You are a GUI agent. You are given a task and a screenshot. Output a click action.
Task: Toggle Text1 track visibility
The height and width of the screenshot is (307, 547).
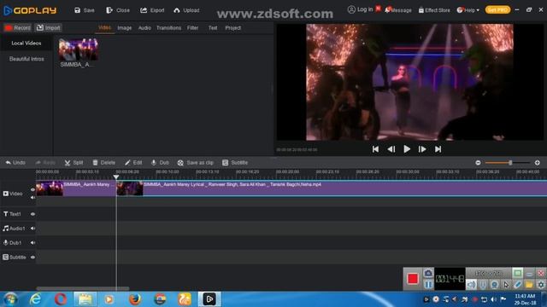point(32,214)
